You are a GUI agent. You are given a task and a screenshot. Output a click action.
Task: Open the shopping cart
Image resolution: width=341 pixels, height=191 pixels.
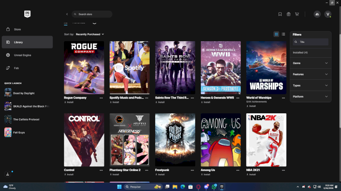[x=297, y=14]
